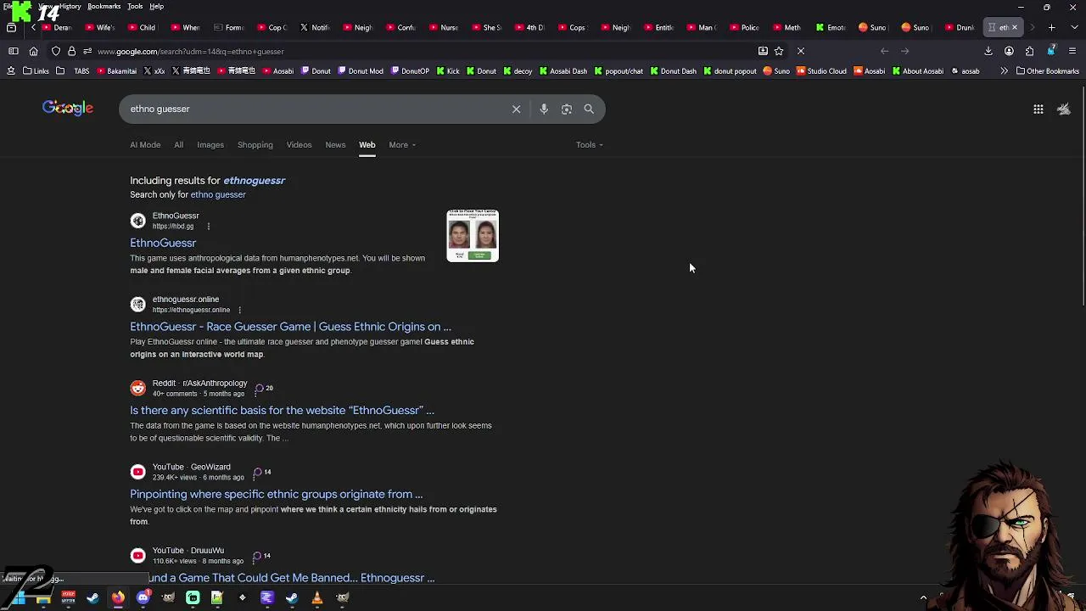Open the EthnoGuessr hbd.gg result
Viewport: 1086px width, 611px height.
point(163,244)
